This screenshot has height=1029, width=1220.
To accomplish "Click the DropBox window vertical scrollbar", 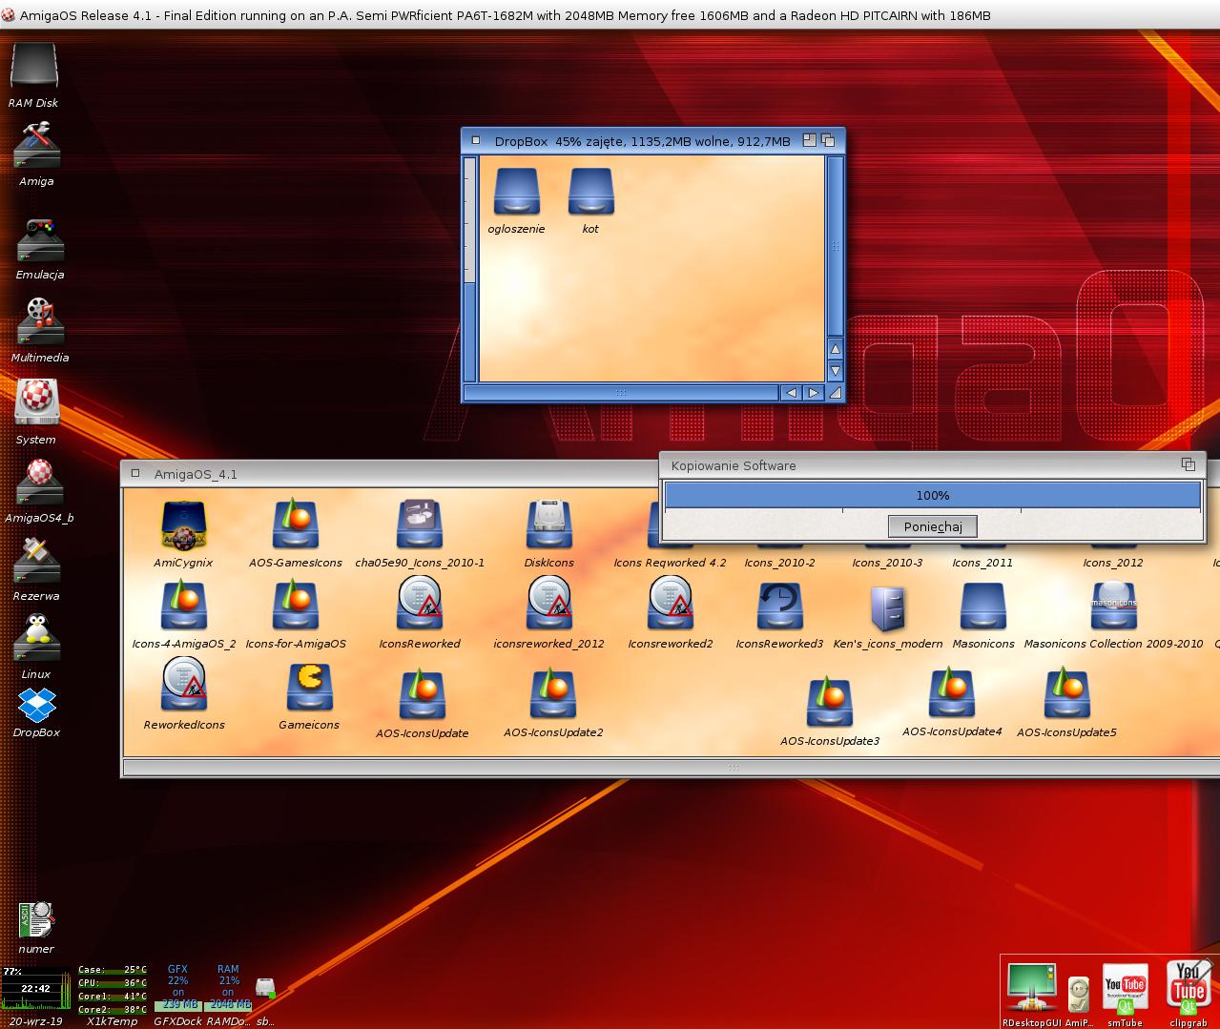I will pyautogui.click(x=836, y=246).
